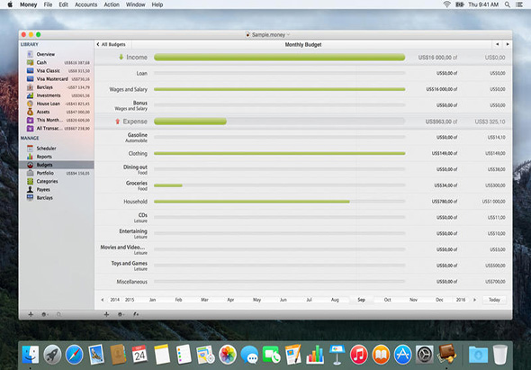Open the gear menu below the sidebar
This screenshot has height=370, width=531.
coord(44,314)
